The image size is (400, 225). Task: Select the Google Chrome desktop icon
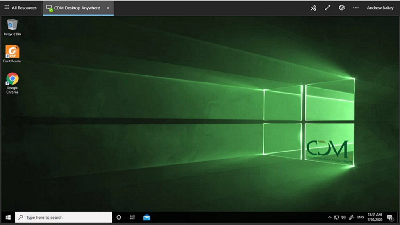[x=12, y=83]
